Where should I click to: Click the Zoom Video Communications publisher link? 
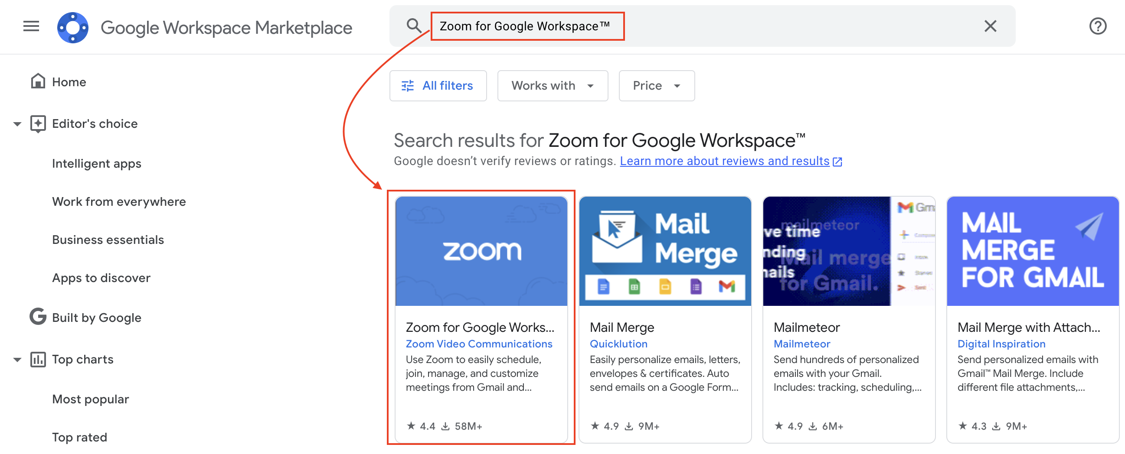(479, 344)
